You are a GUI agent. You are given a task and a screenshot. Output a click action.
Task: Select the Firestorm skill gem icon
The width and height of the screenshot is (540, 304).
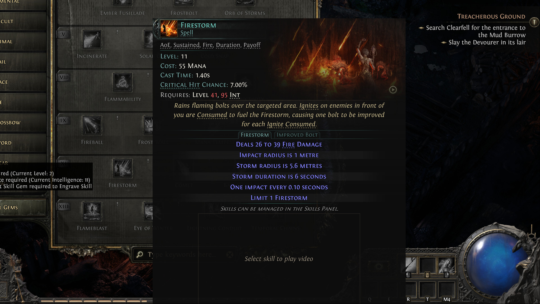pyautogui.click(x=123, y=168)
